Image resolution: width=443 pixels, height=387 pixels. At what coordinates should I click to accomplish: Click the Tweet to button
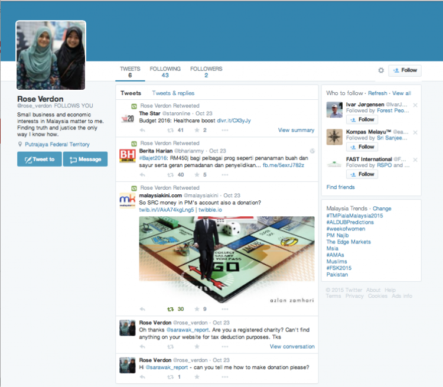pyautogui.click(x=39, y=159)
